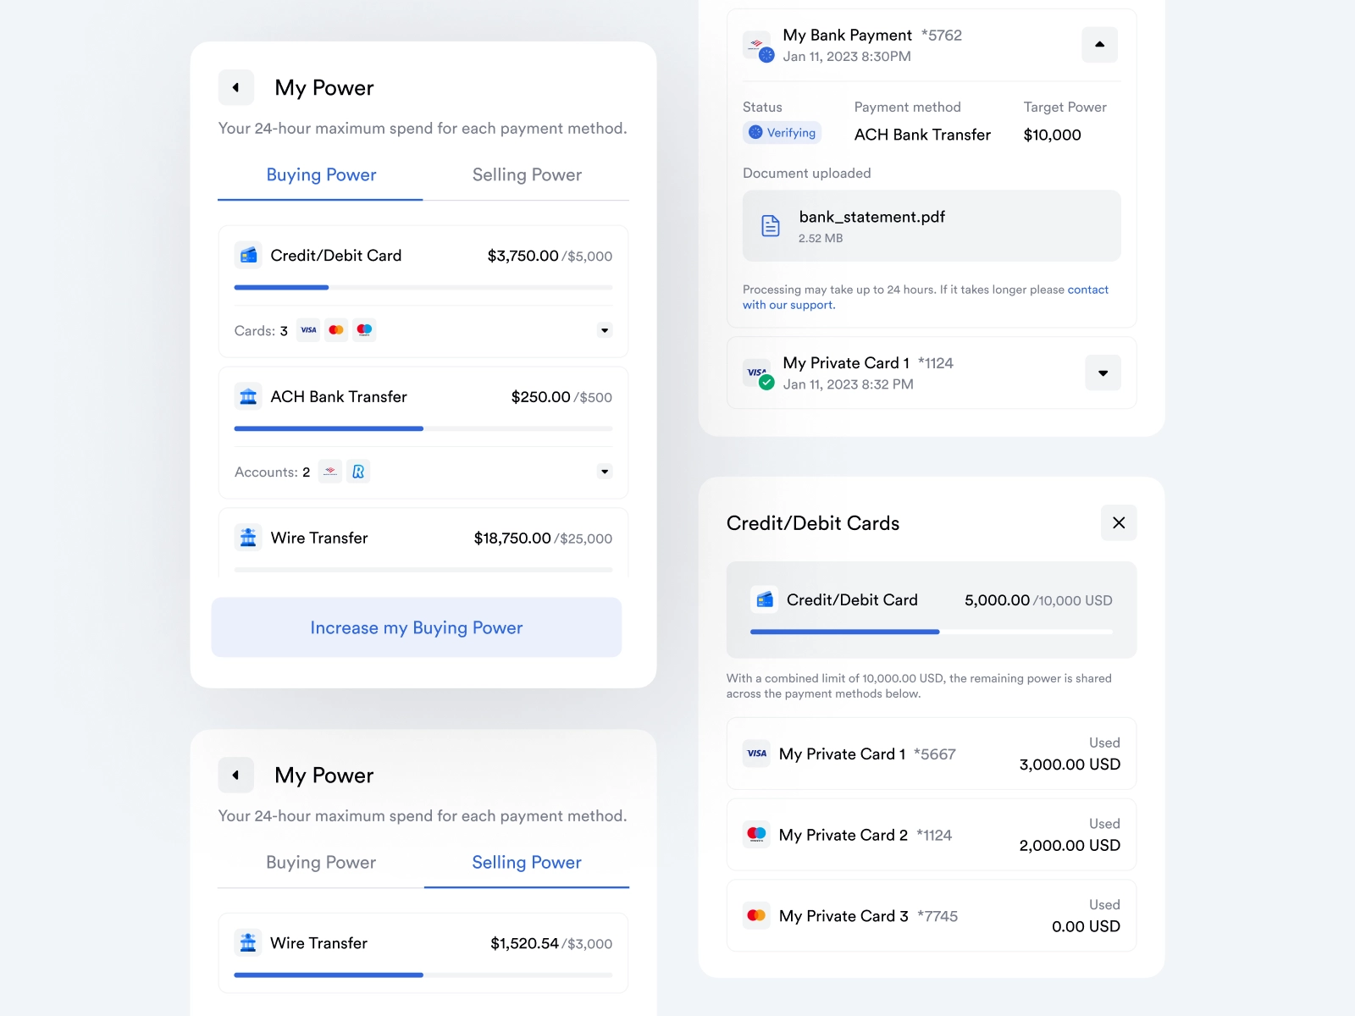Click the Jan 11, 2023 8:30PM timestamp
Screen dimensions: 1355x1016
tap(847, 57)
